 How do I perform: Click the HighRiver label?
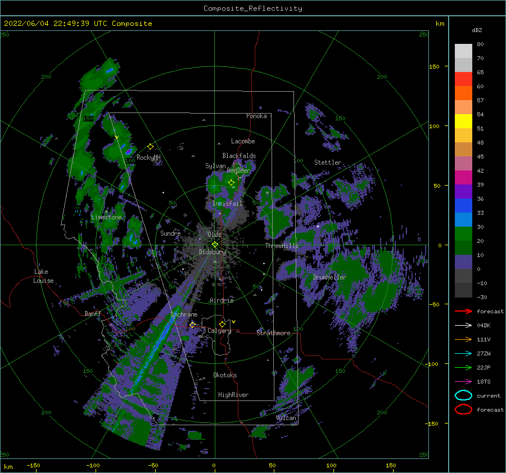(233, 395)
